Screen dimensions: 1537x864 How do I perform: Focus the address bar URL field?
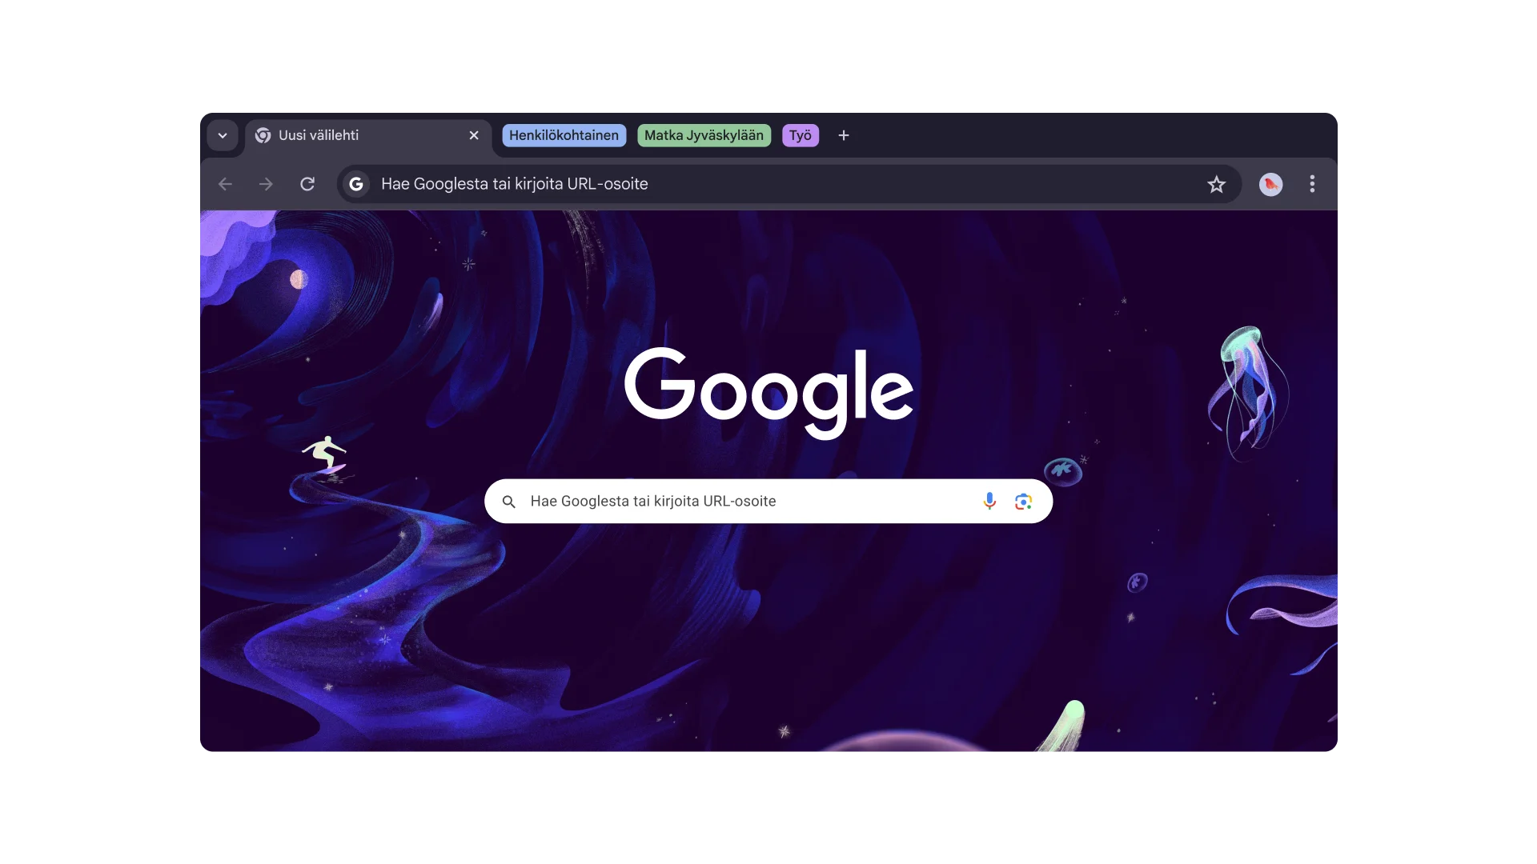720,185
